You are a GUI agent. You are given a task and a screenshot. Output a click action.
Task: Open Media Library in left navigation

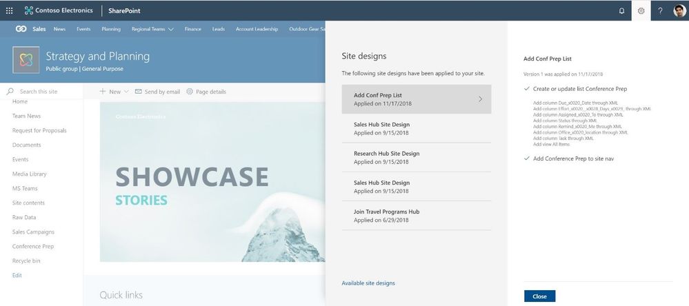tap(30, 174)
